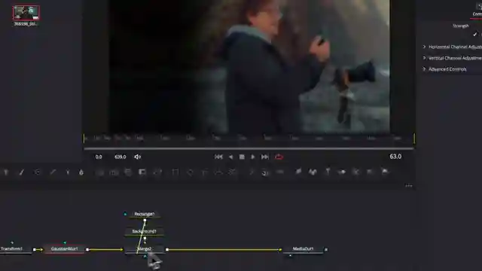Play the clip in reverse
Viewport: 482px width, 271px height.
point(230,157)
